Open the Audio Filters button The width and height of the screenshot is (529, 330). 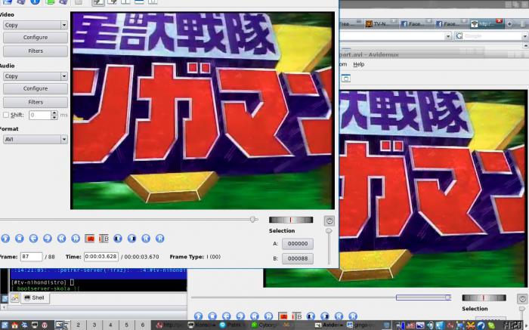tap(35, 102)
